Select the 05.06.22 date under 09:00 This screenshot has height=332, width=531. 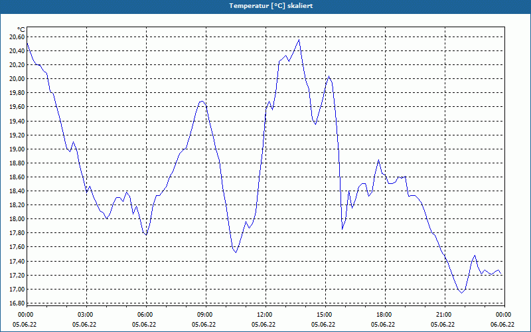coord(204,325)
